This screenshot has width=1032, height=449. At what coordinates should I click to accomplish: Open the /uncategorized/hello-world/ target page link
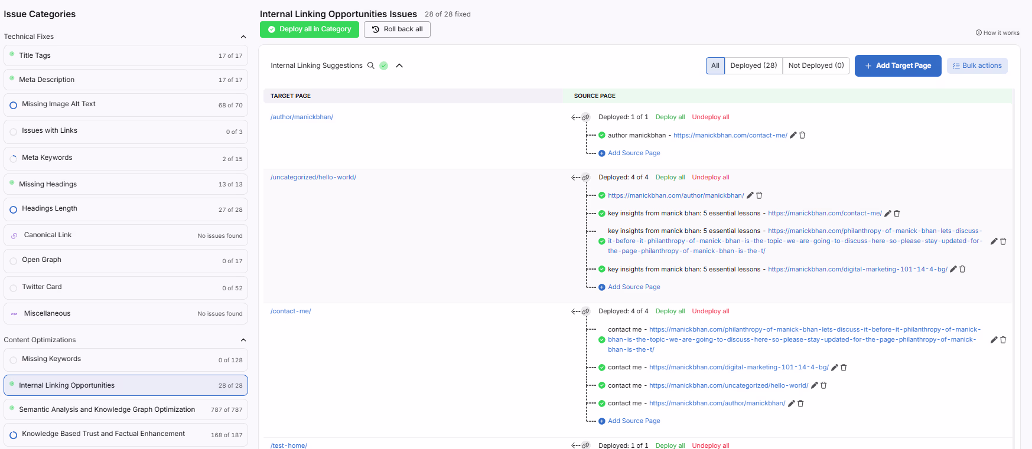pyautogui.click(x=313, y=177)
